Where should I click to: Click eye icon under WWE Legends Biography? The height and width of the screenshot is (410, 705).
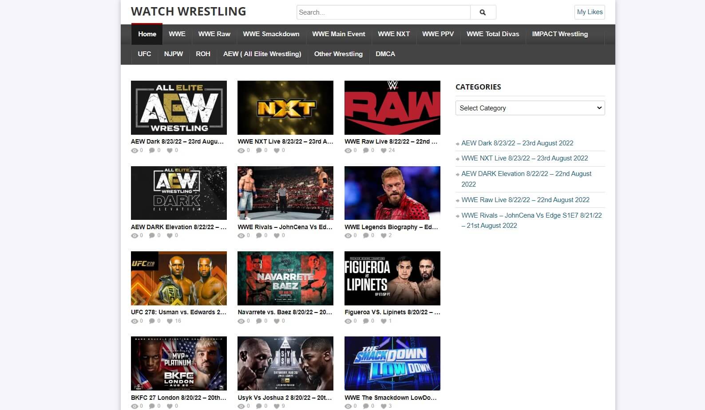click(348, 236)
